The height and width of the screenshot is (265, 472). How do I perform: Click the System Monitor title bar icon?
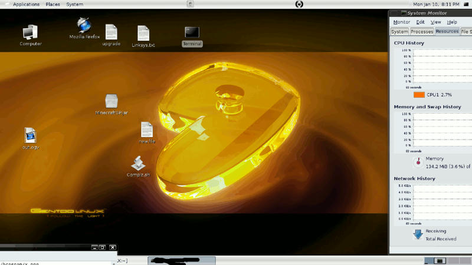(x=404, y=13)
